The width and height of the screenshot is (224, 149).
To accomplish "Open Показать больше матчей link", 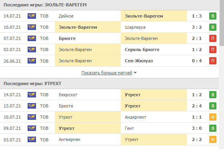I will pos(107,73).
